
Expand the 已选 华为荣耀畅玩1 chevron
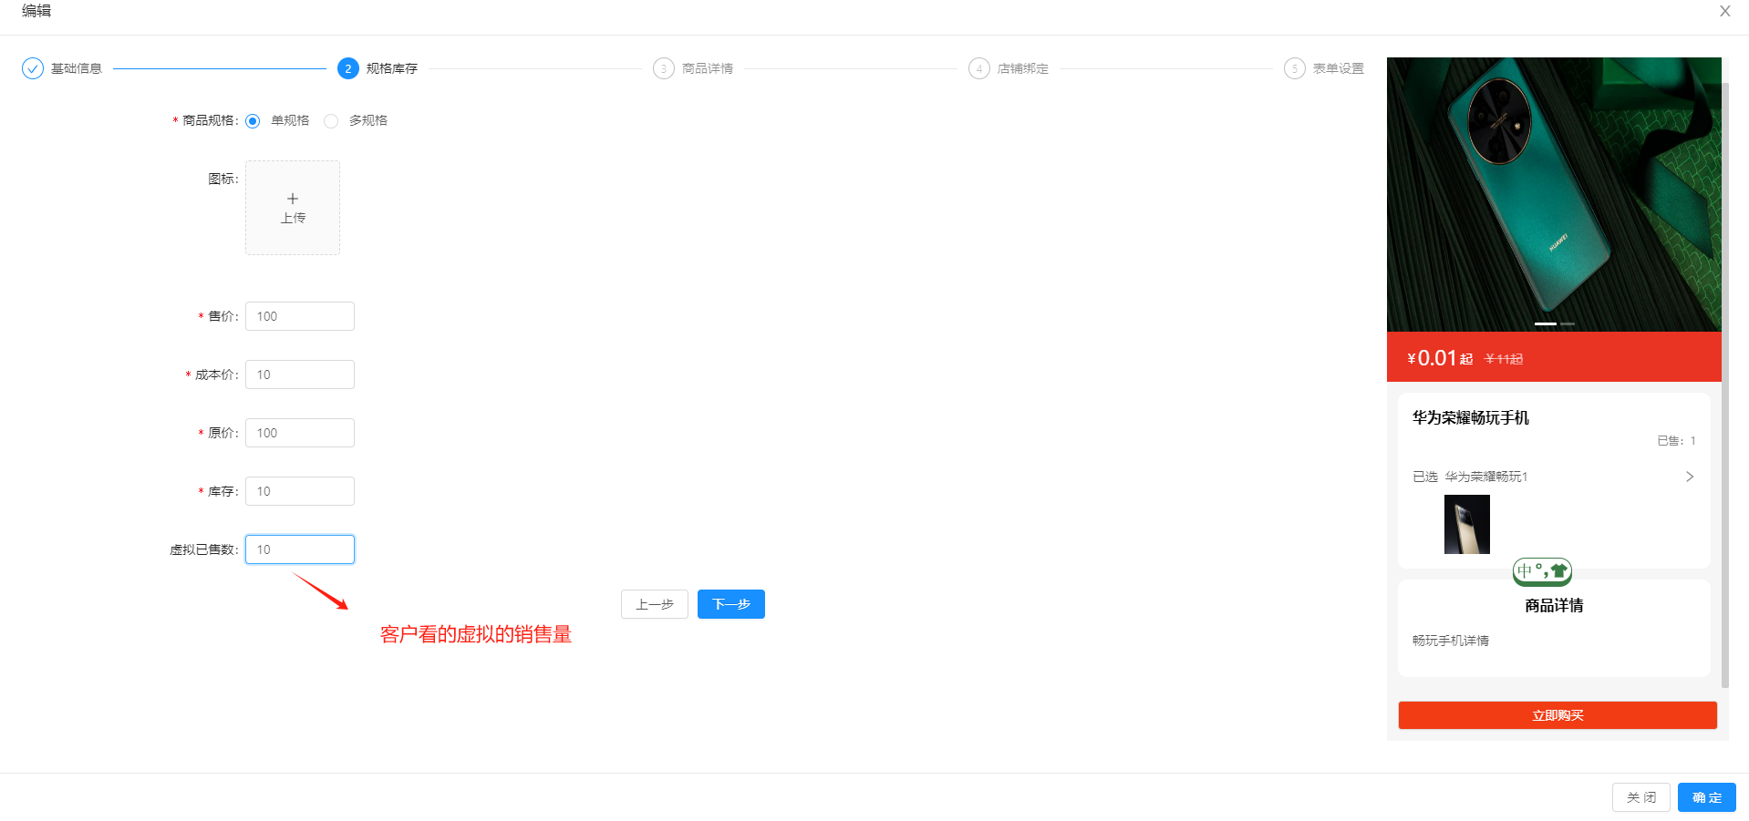[x=1690, y=477]
